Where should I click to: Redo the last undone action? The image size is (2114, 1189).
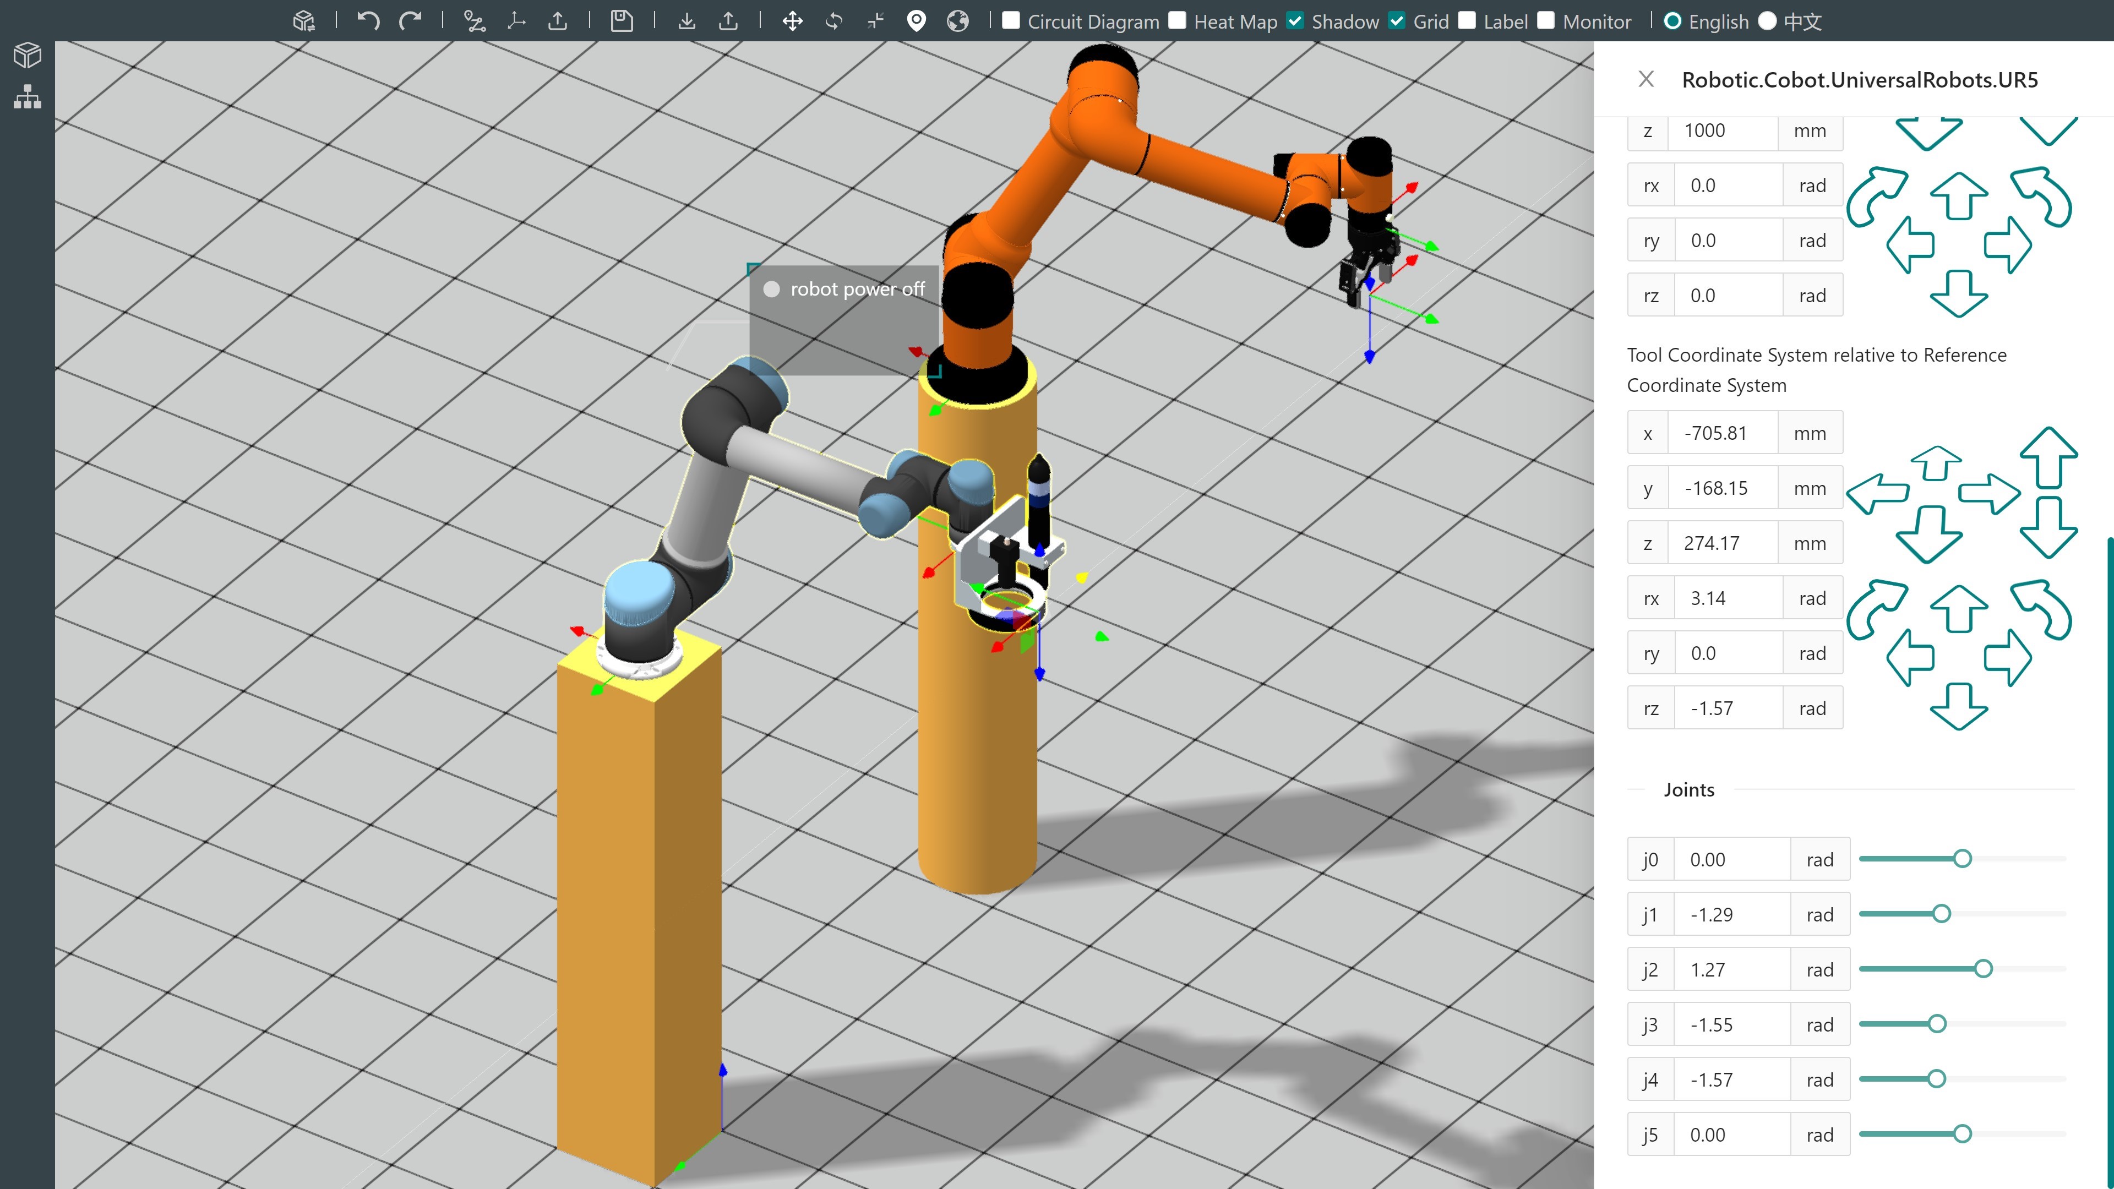(410, 20)
